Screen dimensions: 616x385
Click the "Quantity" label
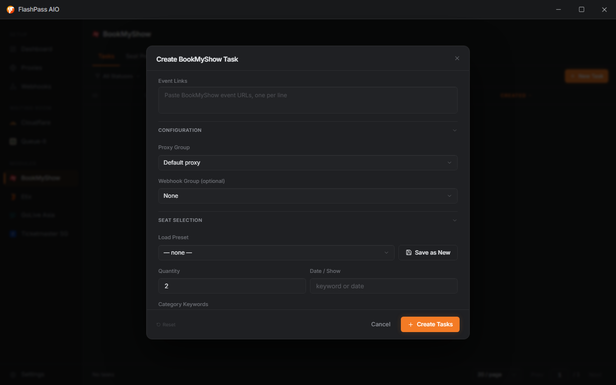tap(169, 271)
